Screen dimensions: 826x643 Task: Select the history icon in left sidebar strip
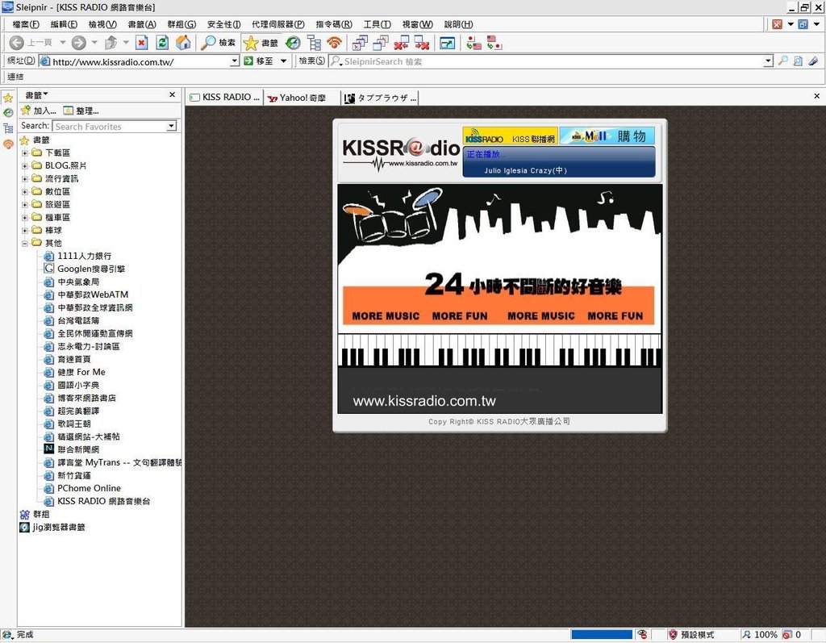8,113
